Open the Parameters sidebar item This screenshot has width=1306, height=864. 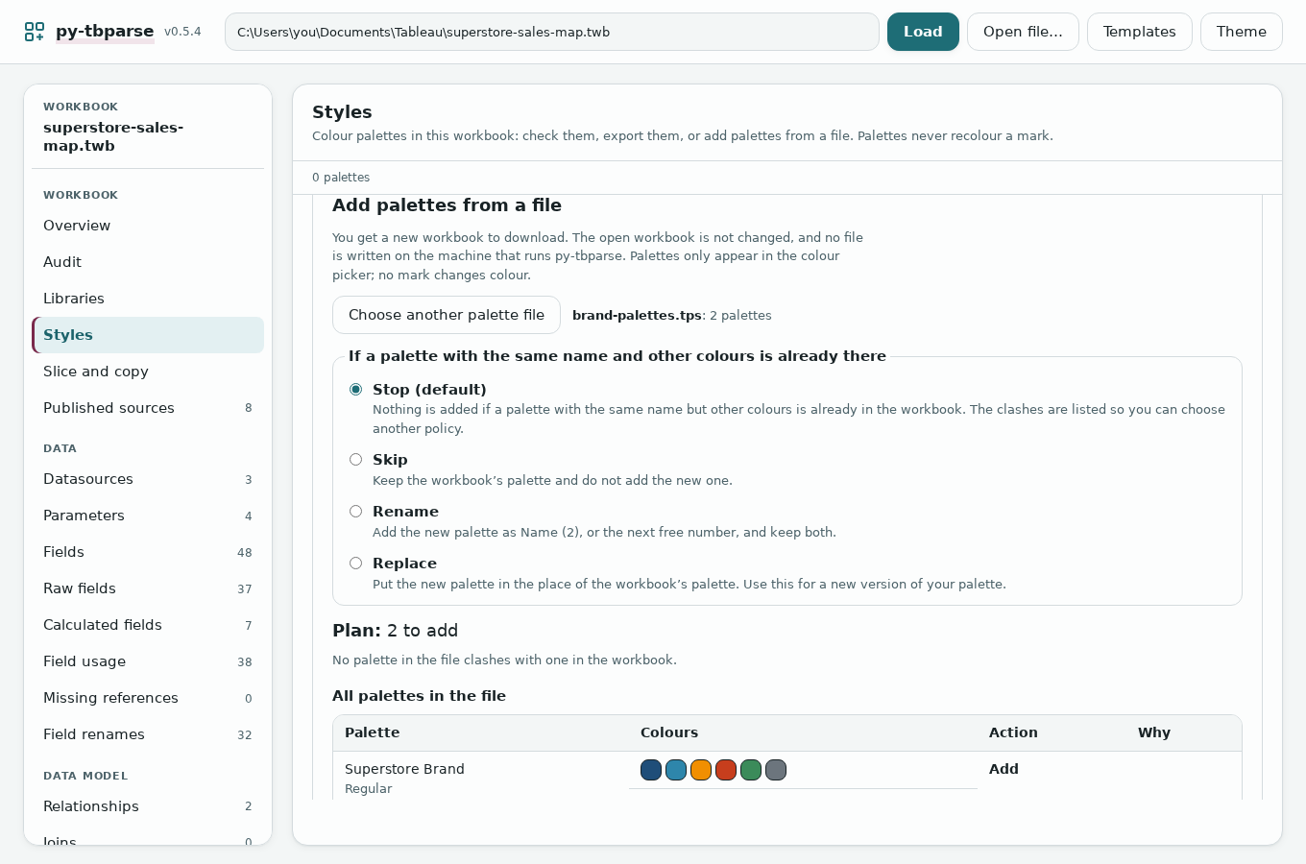click(x=148, y=516)
